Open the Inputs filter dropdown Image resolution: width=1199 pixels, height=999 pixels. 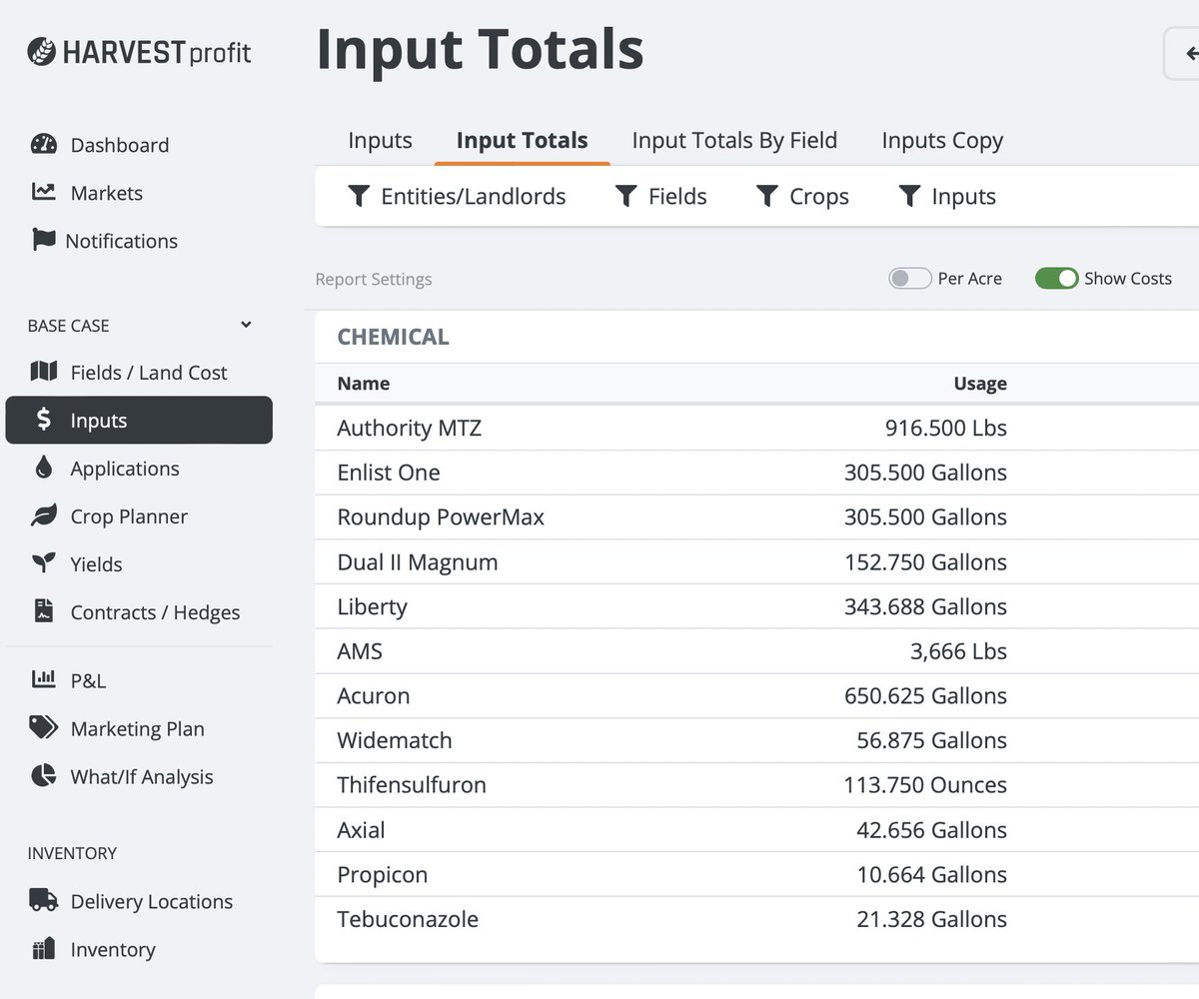point(946,197)
